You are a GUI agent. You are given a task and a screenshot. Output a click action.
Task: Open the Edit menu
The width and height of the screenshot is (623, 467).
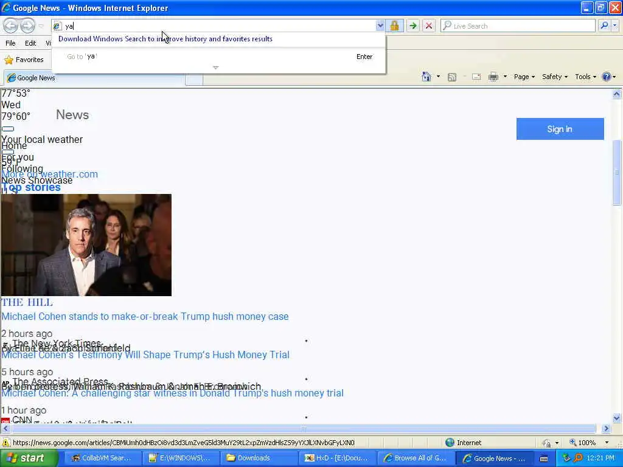click(30, 43)
